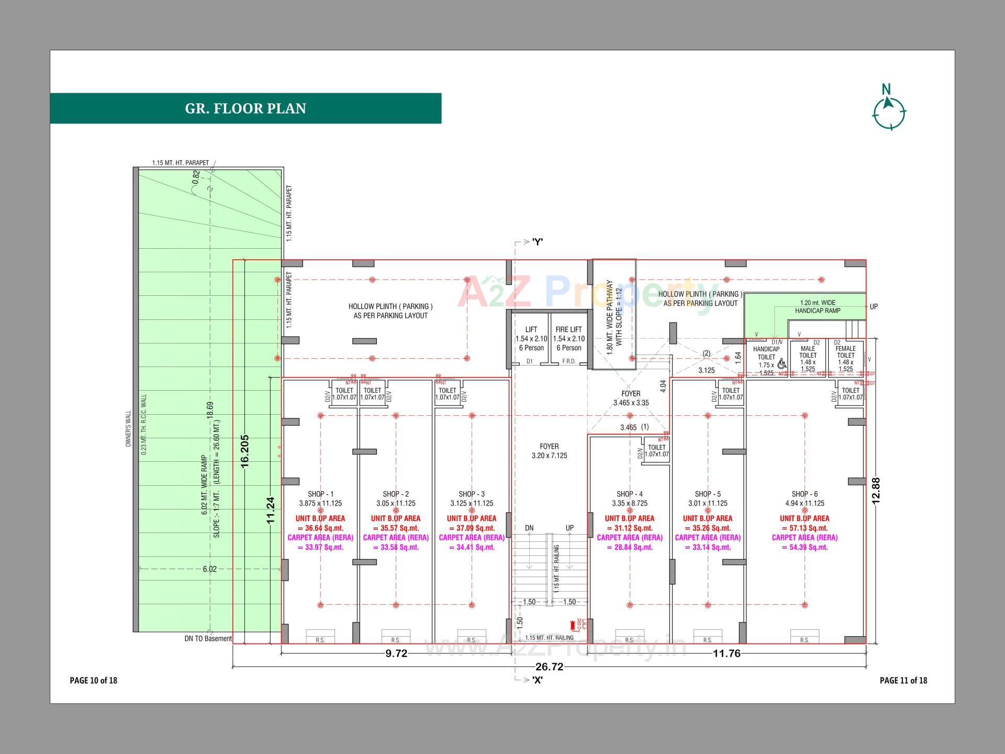Select the handicap wheelchair symbol in Handicap Toilet
The image size is (1005, 754).
click(781, 364)
